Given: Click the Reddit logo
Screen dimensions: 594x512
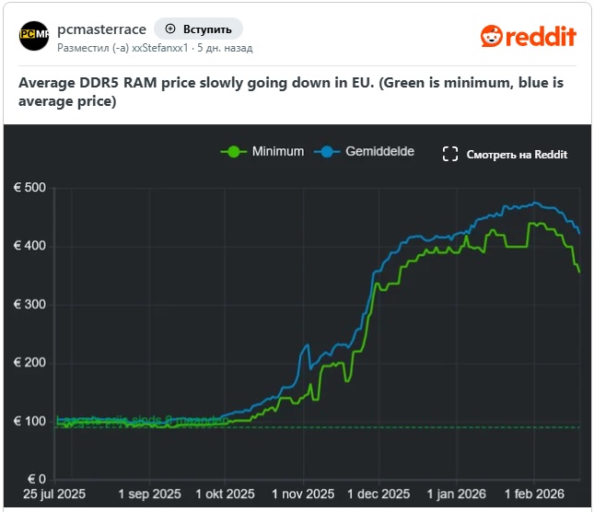Looking at the screenshot, I should click(x=528, y=36).
